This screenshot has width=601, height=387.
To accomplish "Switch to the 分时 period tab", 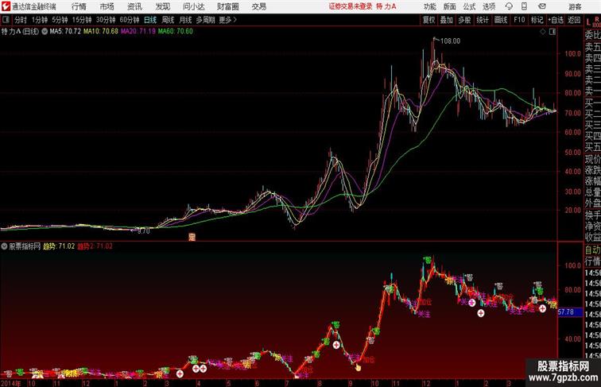I will click(21, 20).
